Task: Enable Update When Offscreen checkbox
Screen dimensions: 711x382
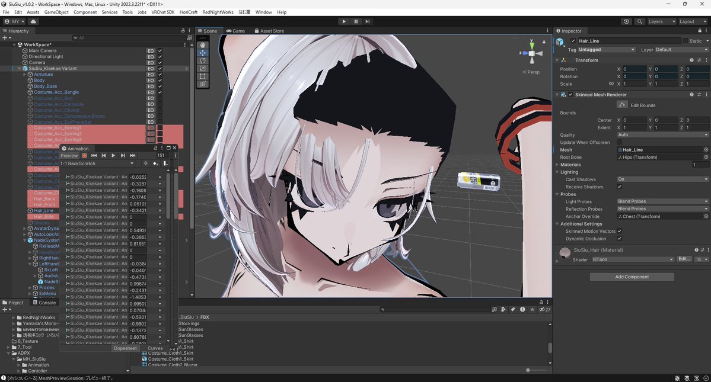Action: click(620, 142)
